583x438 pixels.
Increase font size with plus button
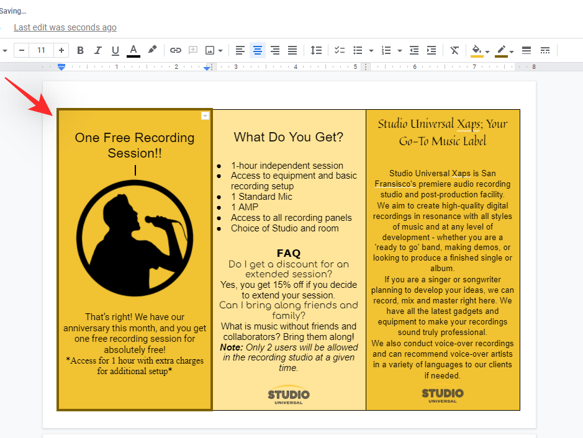[61, 50]
